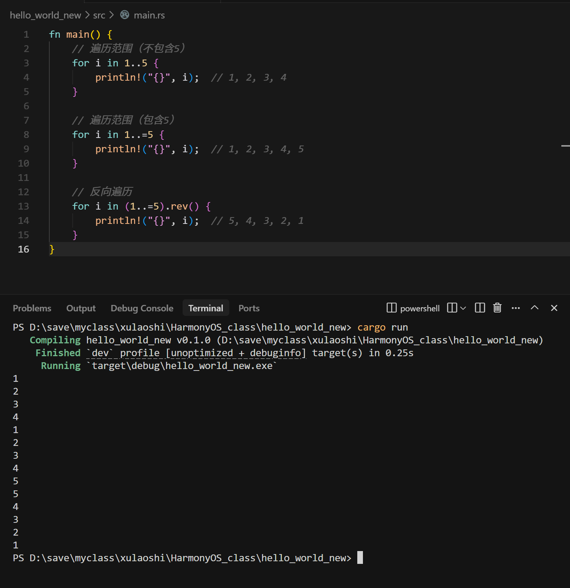
Task: Click the powershell terminal icon
Action: 392,308
